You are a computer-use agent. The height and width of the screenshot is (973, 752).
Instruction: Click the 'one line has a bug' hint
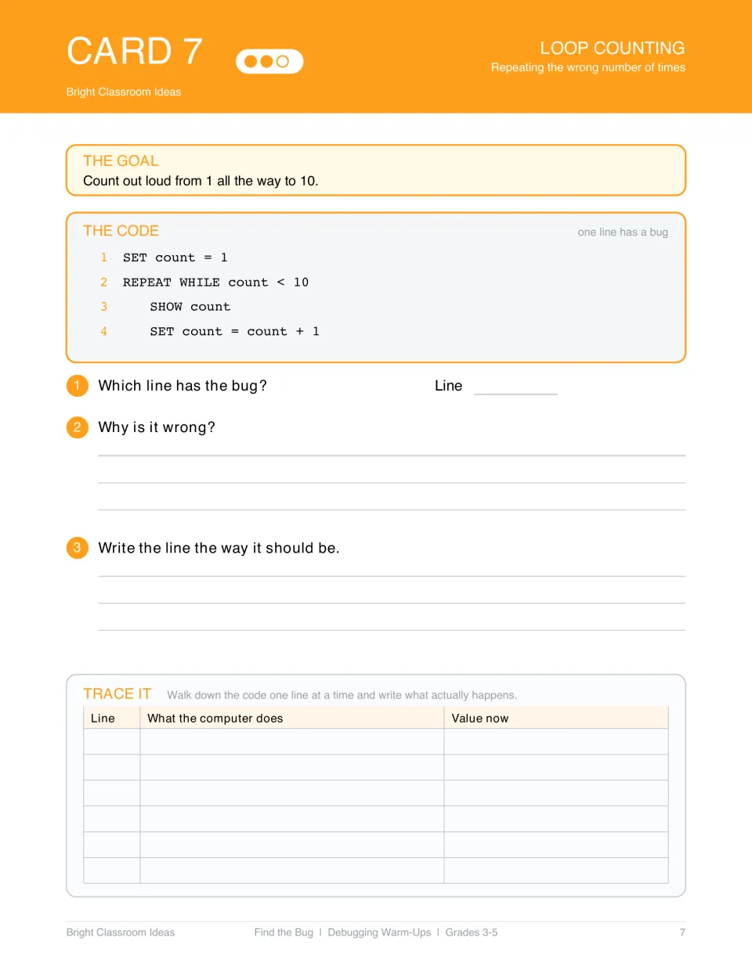(623, 232)
